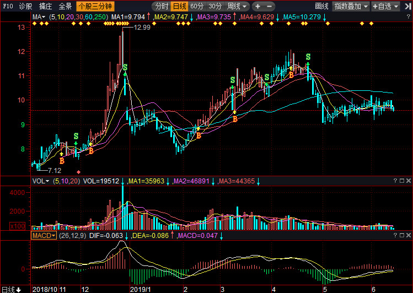Maximize the MACD indicator panel
This screenshot has width=413, height=293.
click(x=402, y=235)
